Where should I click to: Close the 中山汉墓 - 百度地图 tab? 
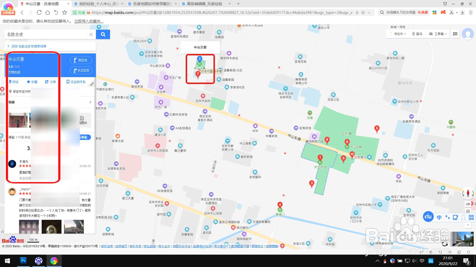coord(68,4)
